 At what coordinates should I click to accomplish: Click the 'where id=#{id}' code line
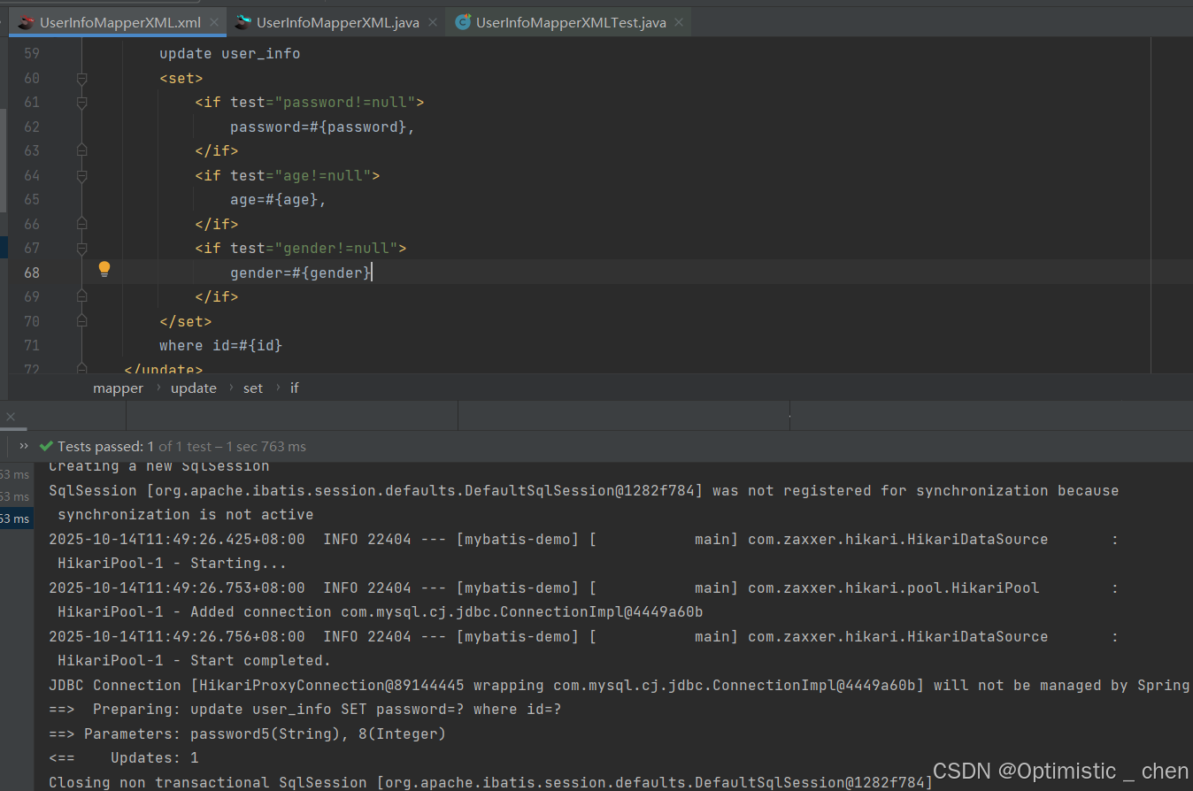pos(221,345)
